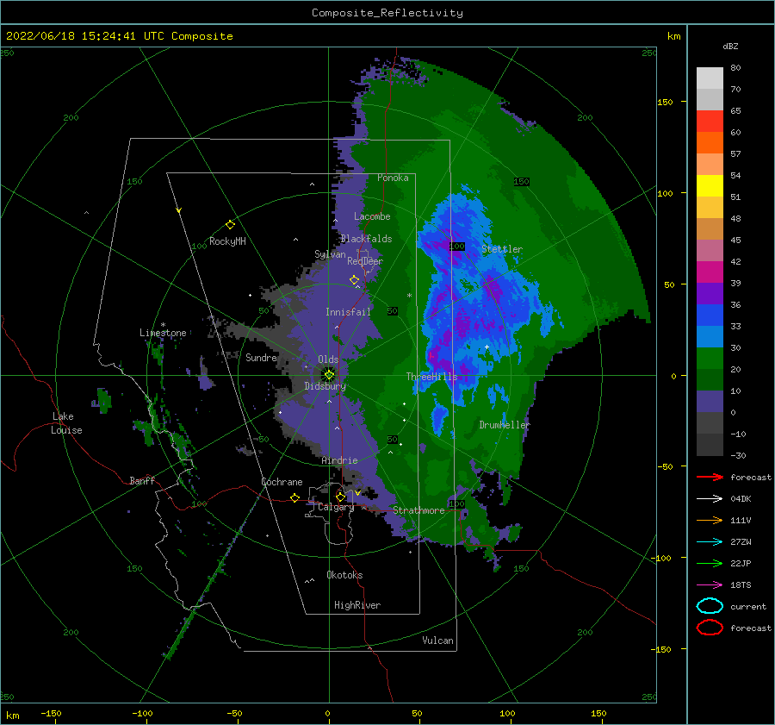Click the yellow diamond marker below RedDeer
Screen dimensions: 775x725
355,280
